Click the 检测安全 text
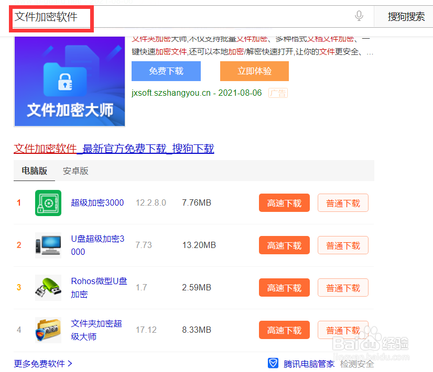Viewport: 433px width, 372px height. 357,364
